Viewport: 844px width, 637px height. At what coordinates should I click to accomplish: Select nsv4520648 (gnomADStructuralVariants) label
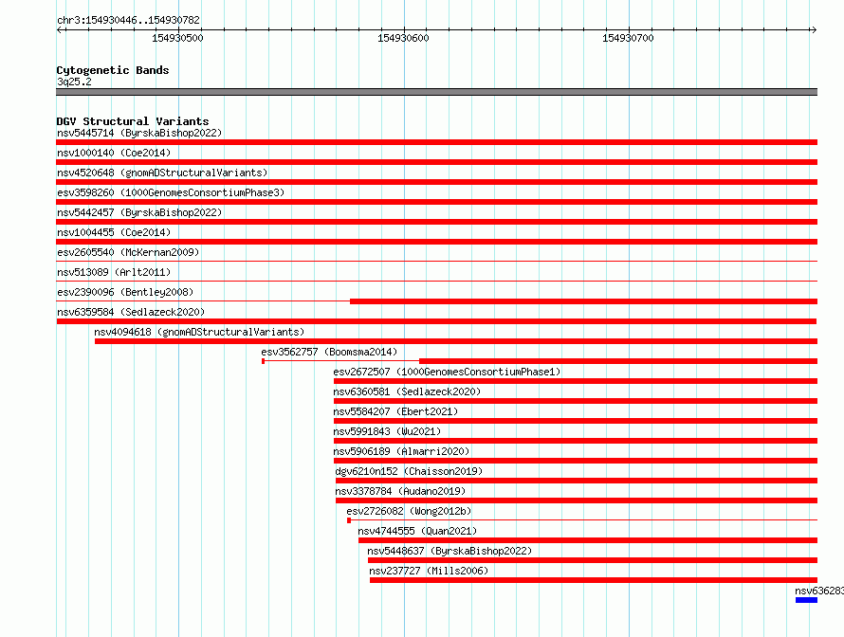162,173
